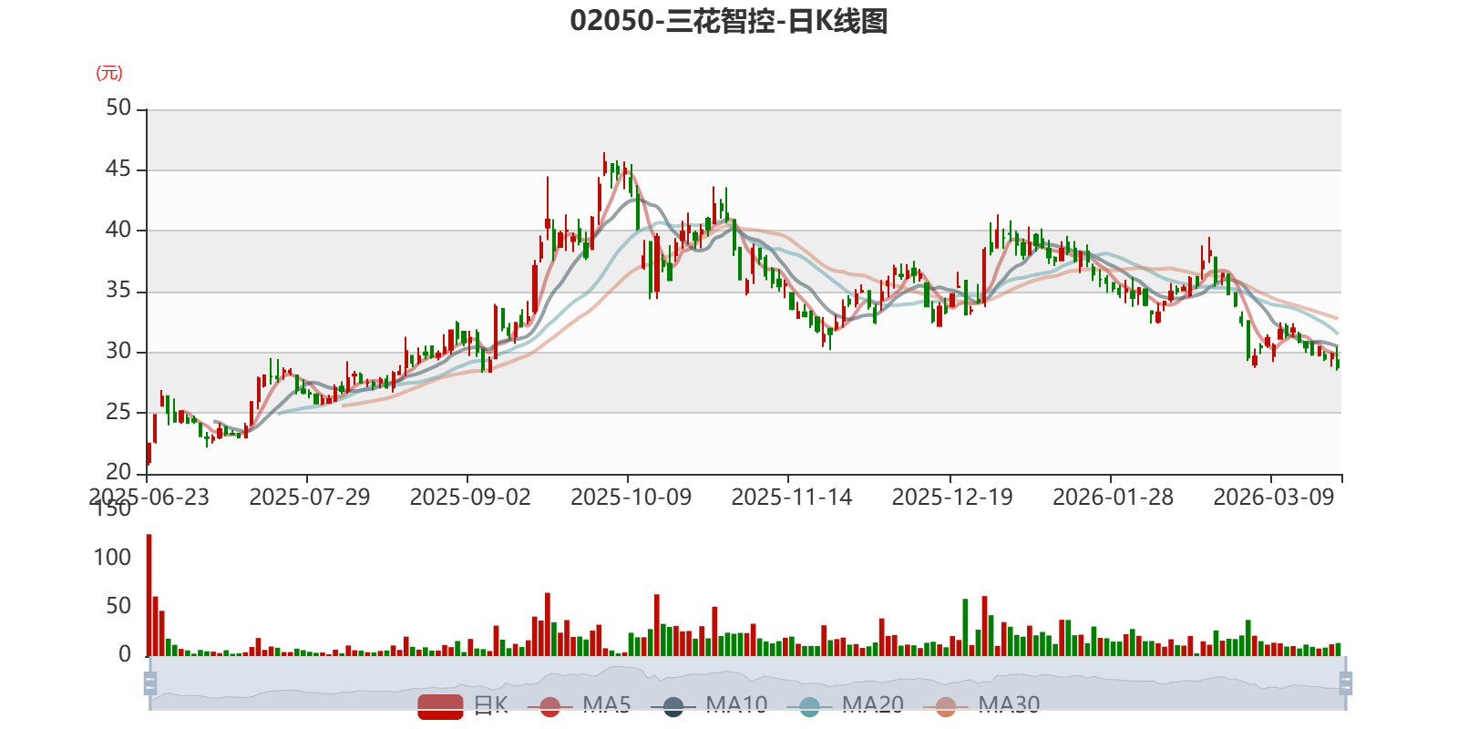Viewport: 1458px width, 729px height.
Task: Click the 2025-12-19 date label
Action: click(x=952, y=498)
